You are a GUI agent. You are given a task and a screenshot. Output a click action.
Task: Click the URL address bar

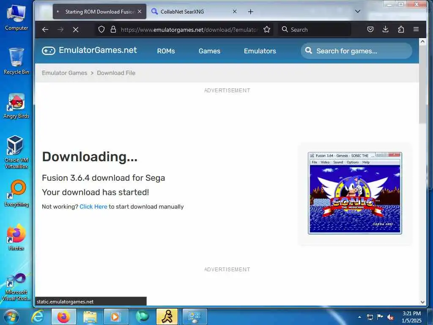tap(189, 30)
